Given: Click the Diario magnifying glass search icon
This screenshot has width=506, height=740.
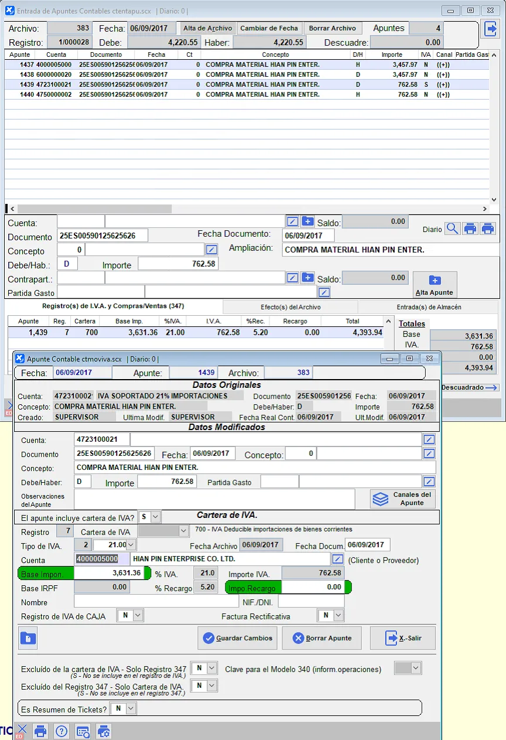Looking at the screenshot, I should pyautogui.click(x=452, y=229).
